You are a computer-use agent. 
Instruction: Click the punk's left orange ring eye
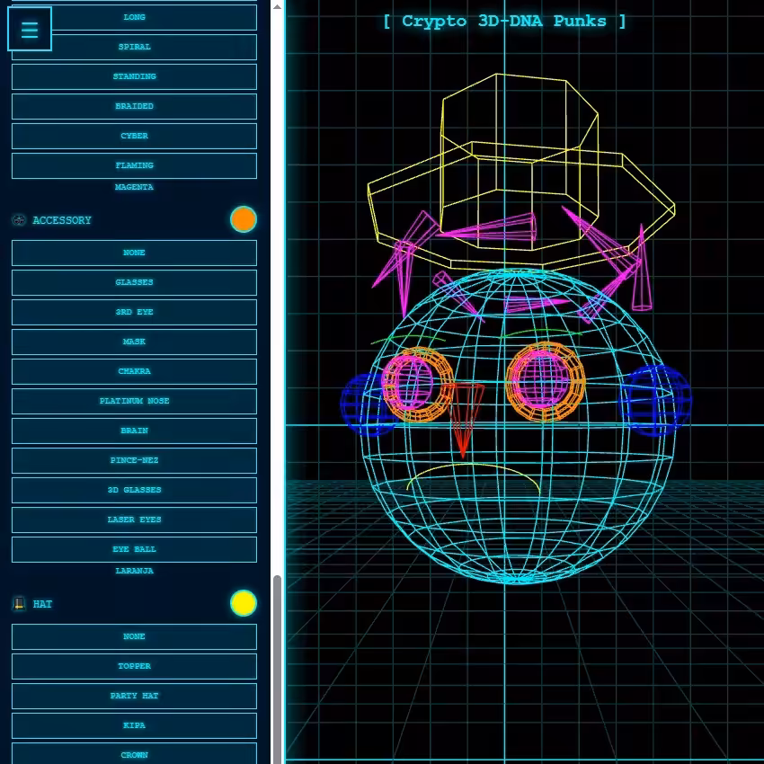coord(418,385)
